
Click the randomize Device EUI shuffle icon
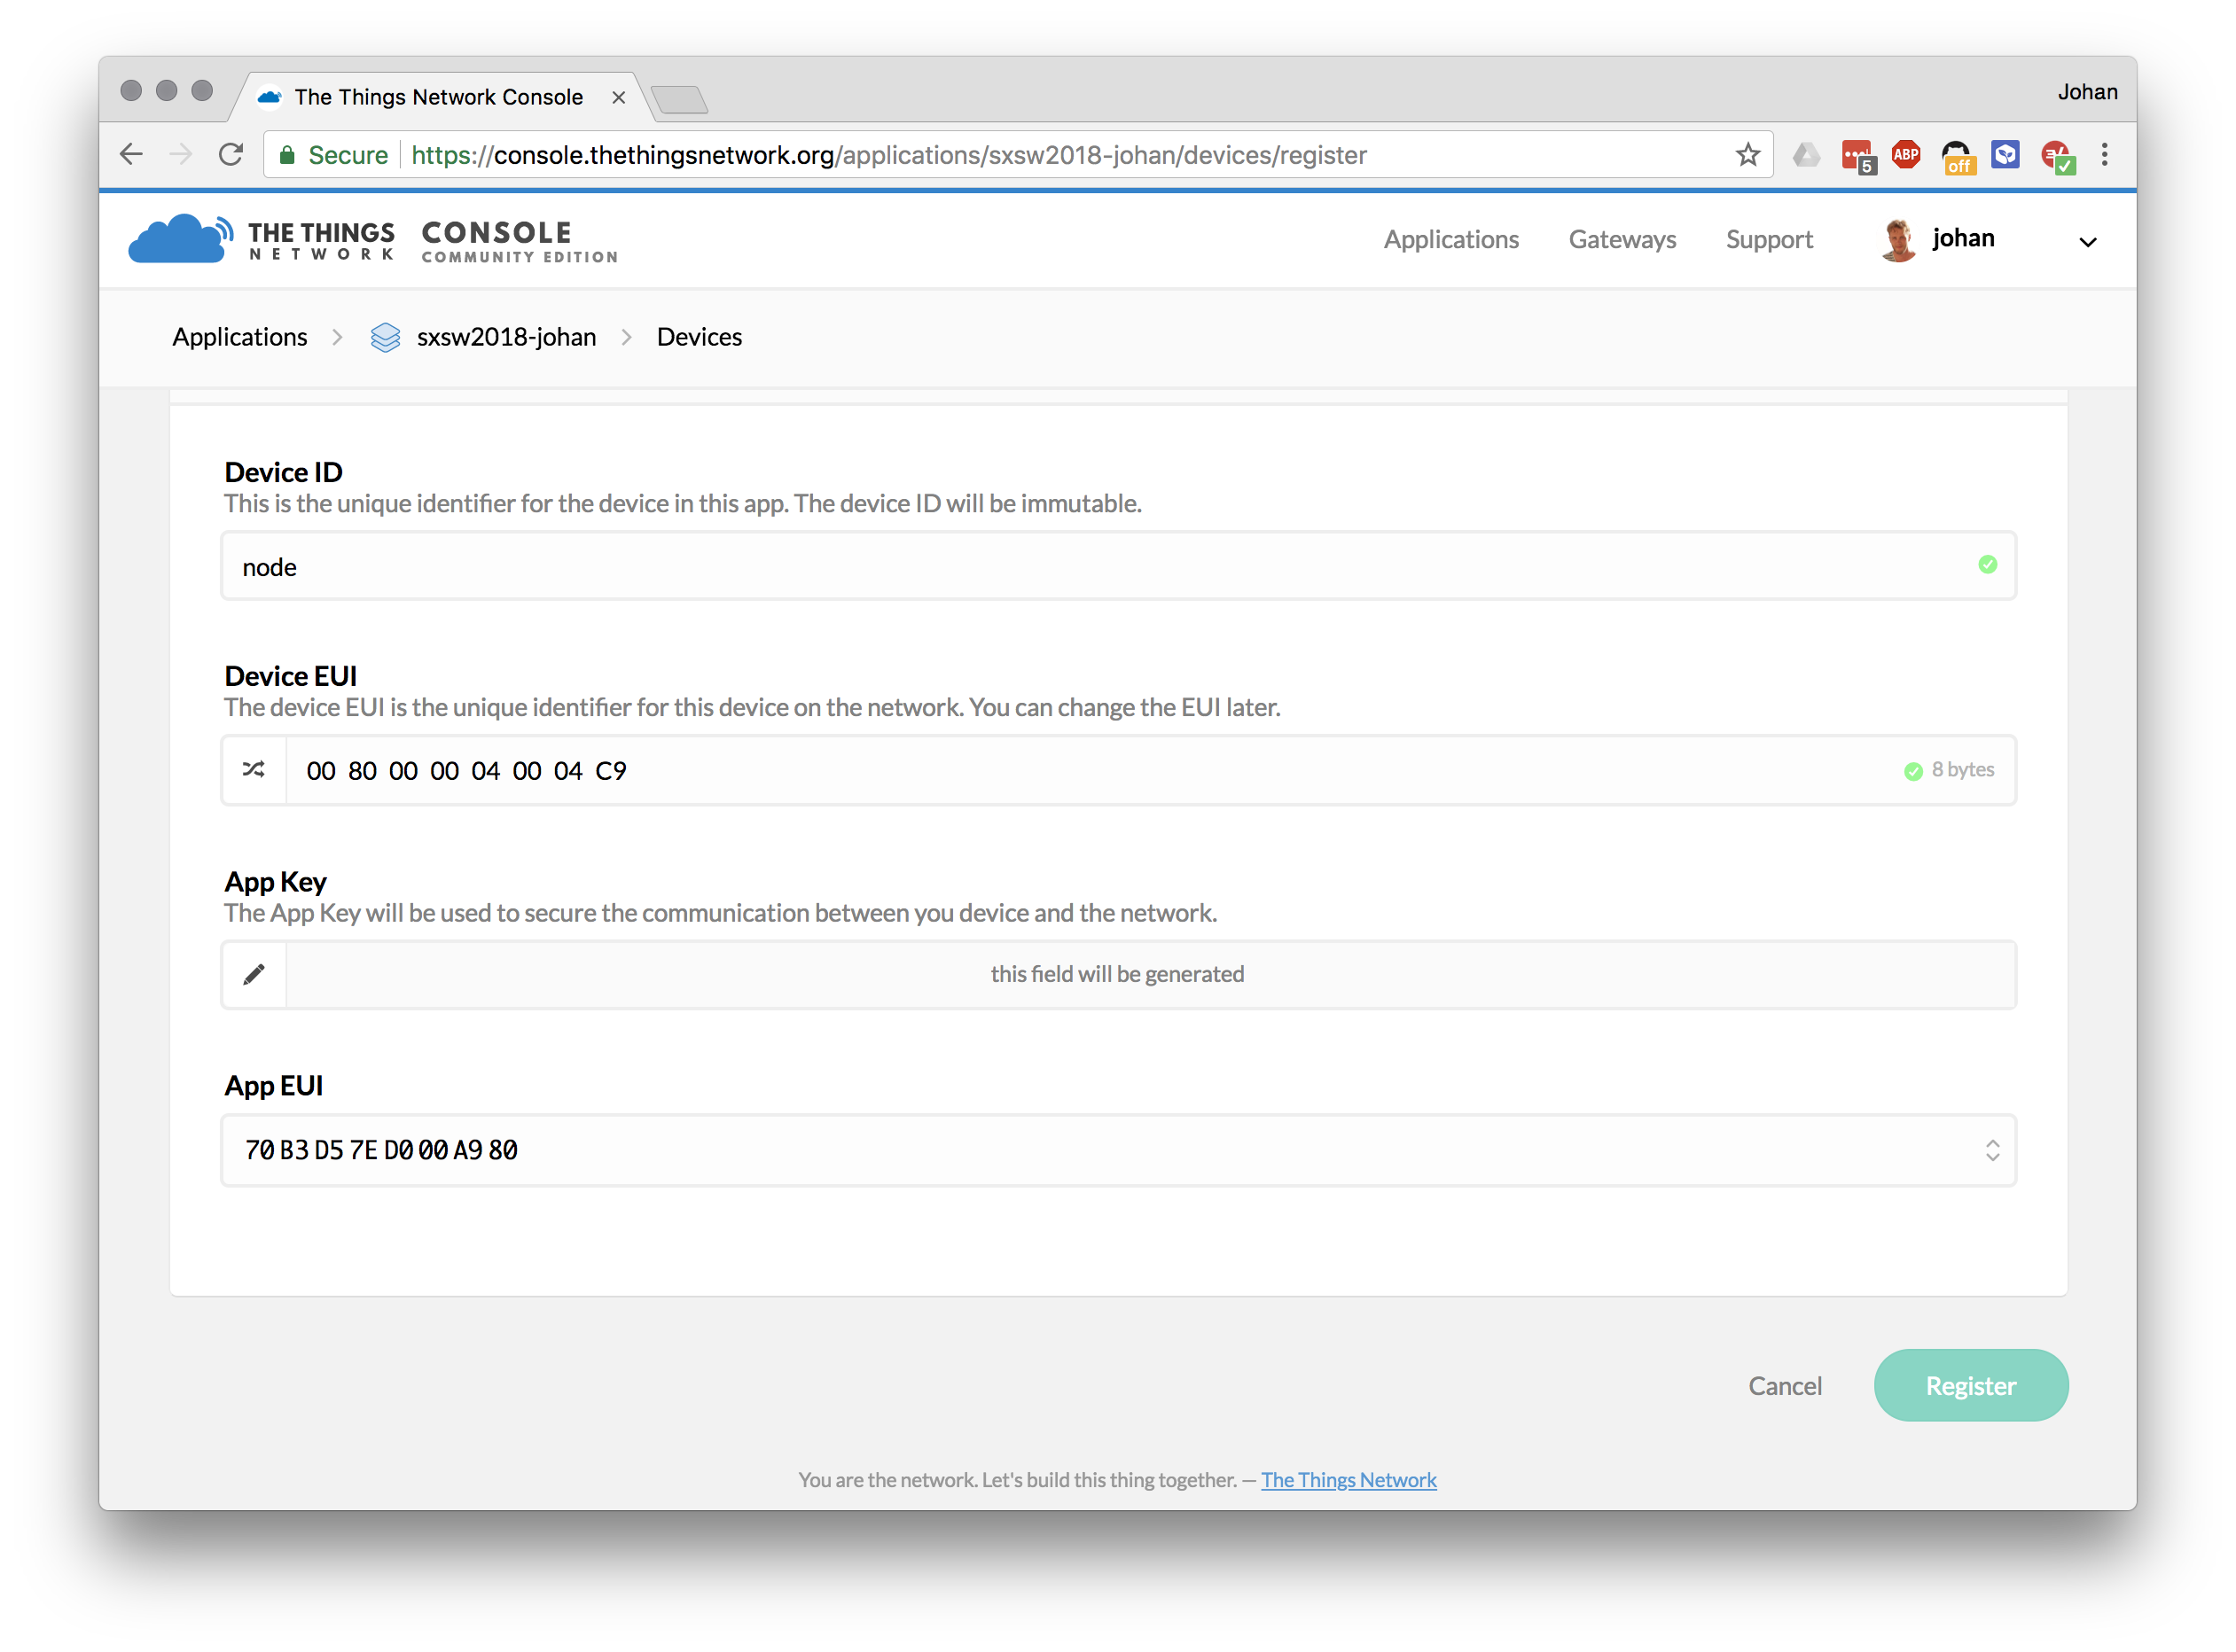[x=254, y=770]
